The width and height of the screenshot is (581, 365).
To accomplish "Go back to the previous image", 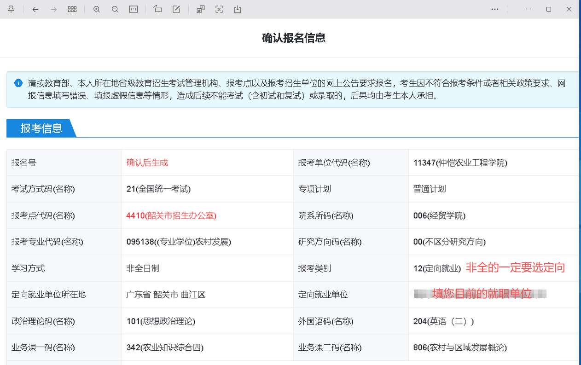I will point(35,9).
